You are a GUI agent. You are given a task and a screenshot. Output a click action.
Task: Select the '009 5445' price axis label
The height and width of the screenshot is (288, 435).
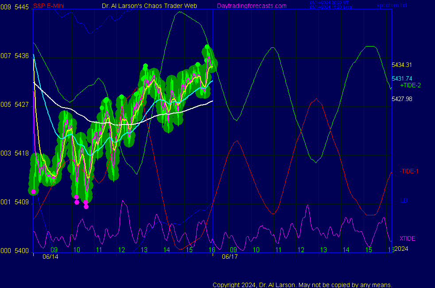tap(15, 7)
